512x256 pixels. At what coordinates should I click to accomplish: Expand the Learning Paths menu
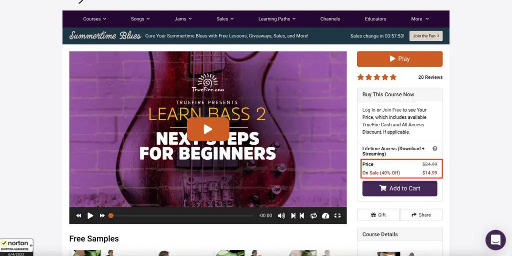tap(277, 19)
